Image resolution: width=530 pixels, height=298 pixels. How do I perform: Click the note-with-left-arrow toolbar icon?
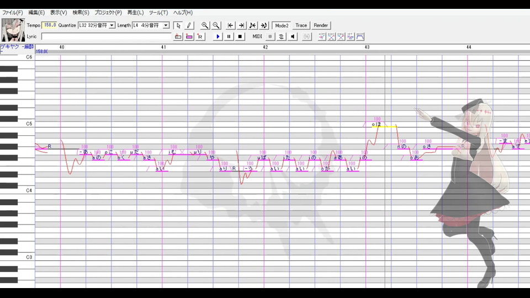click(252, 25)
